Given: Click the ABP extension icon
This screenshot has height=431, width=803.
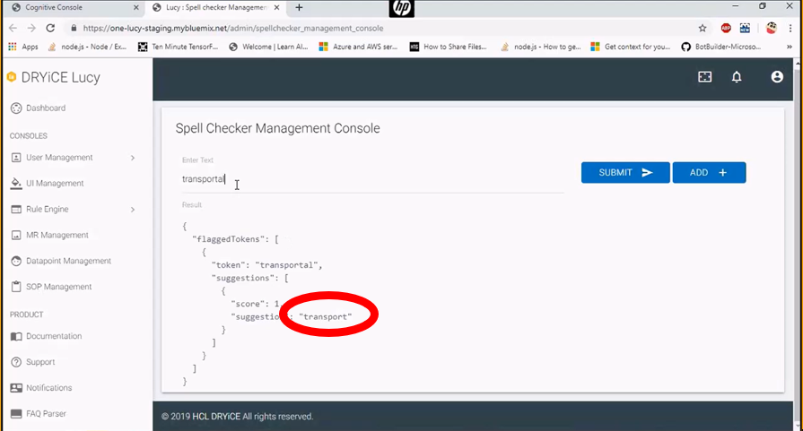Looking at the screenshot, I should coord(726,28).
